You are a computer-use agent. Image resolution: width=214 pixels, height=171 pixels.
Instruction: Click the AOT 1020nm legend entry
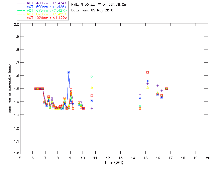42,18
